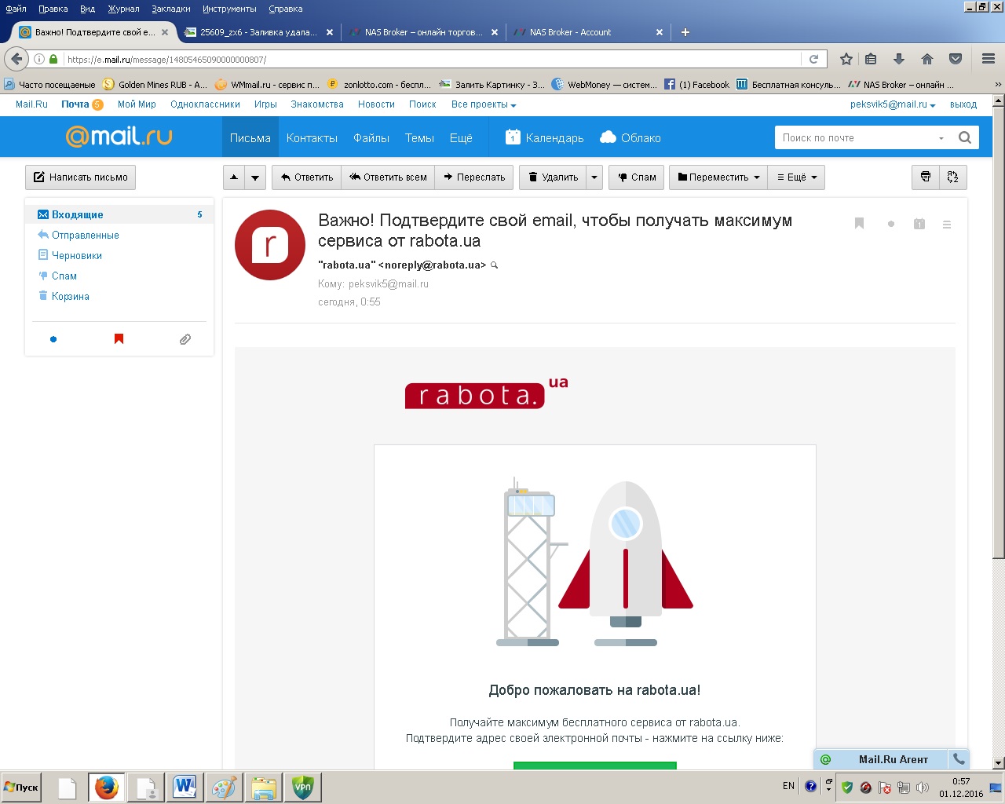Open the Ещё dropdown in message toolbar
Image resolution: width=1005 pixels, height=804 pixels.
click(797, 177)
